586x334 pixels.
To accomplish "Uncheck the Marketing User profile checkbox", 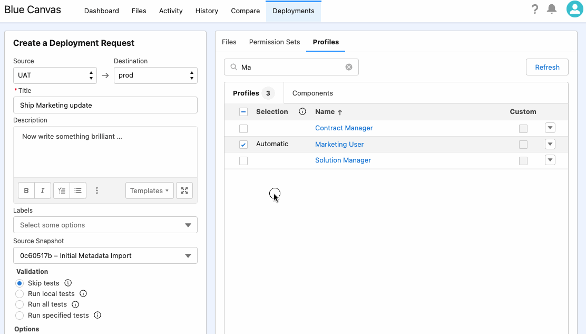I will tap(243, 145).
